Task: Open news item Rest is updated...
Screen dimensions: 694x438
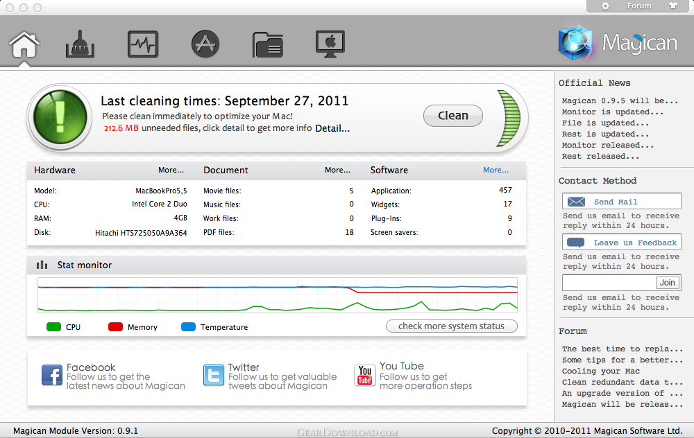Action: 605,134
